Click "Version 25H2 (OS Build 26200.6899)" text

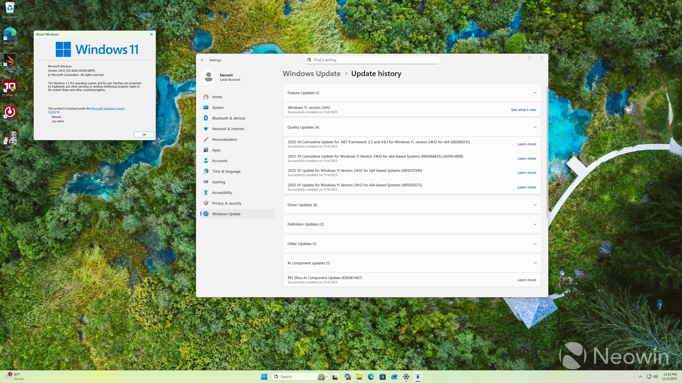71,71
